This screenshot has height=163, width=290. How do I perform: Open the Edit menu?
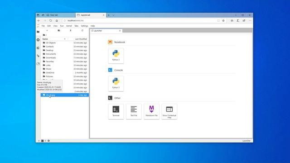pos(49,26)
